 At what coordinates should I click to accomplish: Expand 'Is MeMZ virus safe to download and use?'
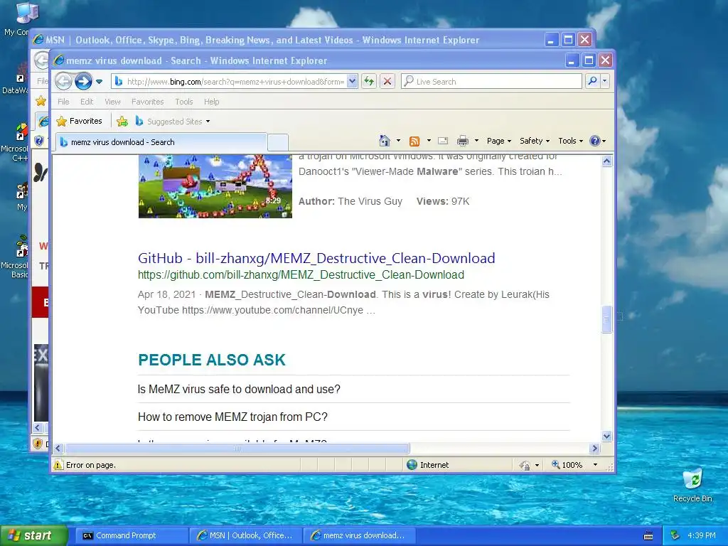pyautogui.click(x=239, y=389)
